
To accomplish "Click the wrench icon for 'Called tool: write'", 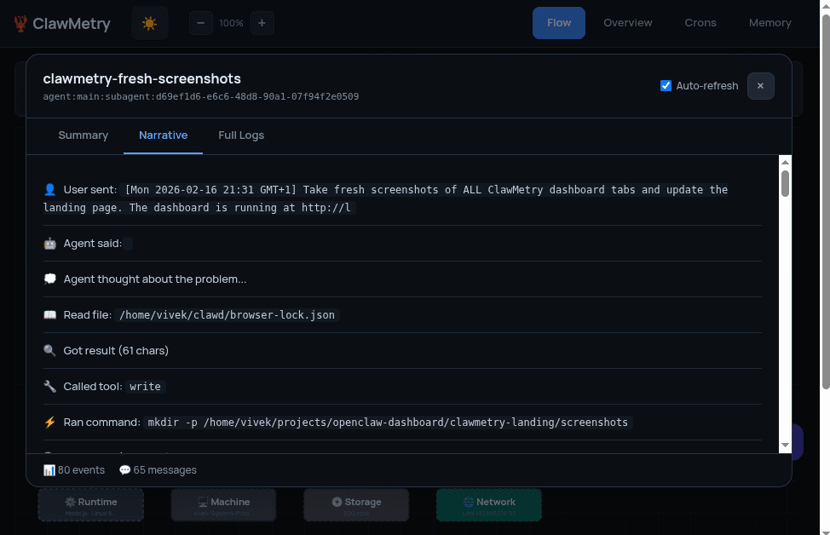I will click(x=49, y=386).
